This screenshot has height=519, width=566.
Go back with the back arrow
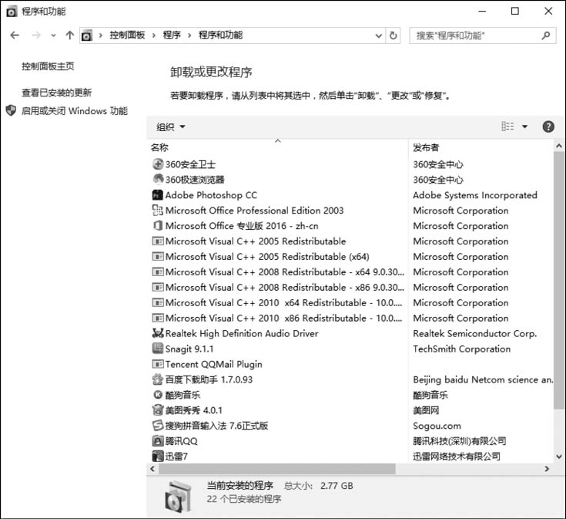click(15, 35)
